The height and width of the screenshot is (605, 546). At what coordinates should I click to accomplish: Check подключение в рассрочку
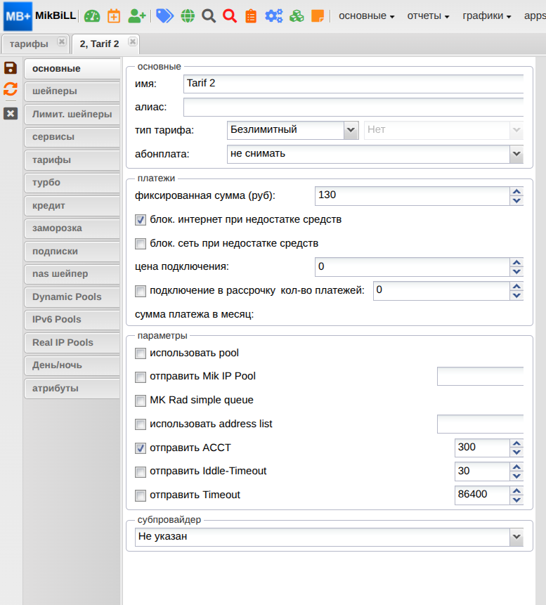point(141,291)
